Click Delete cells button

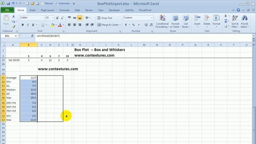pyautogui.click(x=207, y=21)
